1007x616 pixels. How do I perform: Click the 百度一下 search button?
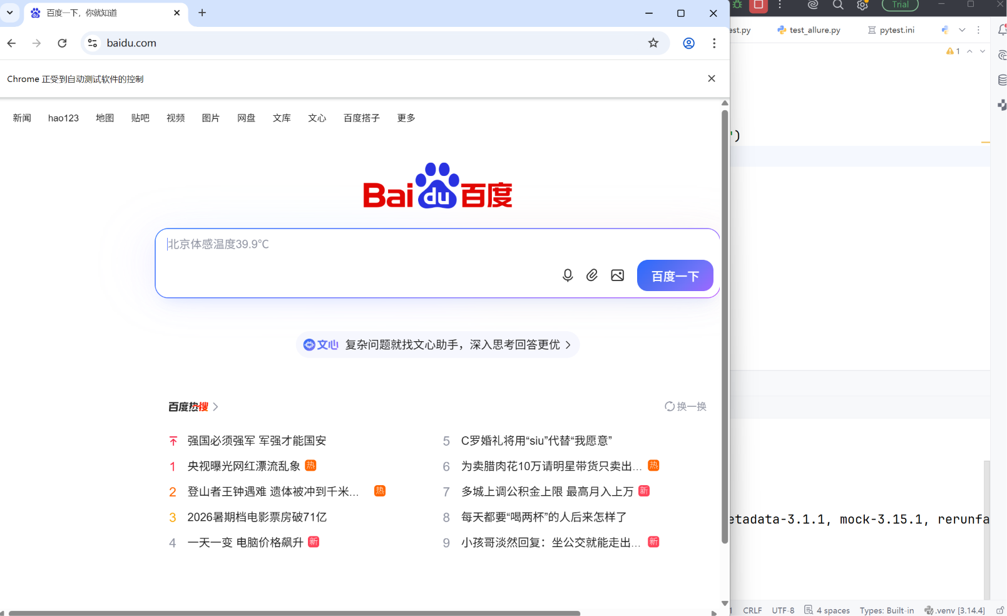(675, 275)
